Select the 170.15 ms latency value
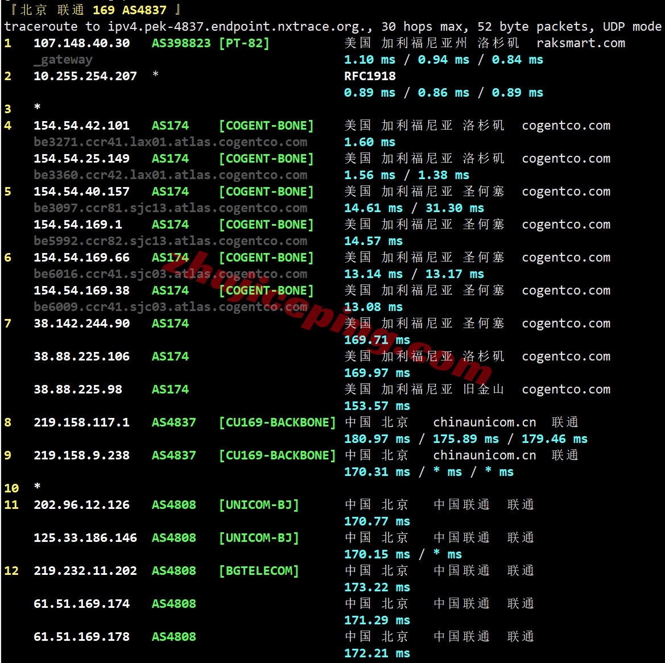The height and width of the screenshot is (663, 665). (x=377, y=554)
